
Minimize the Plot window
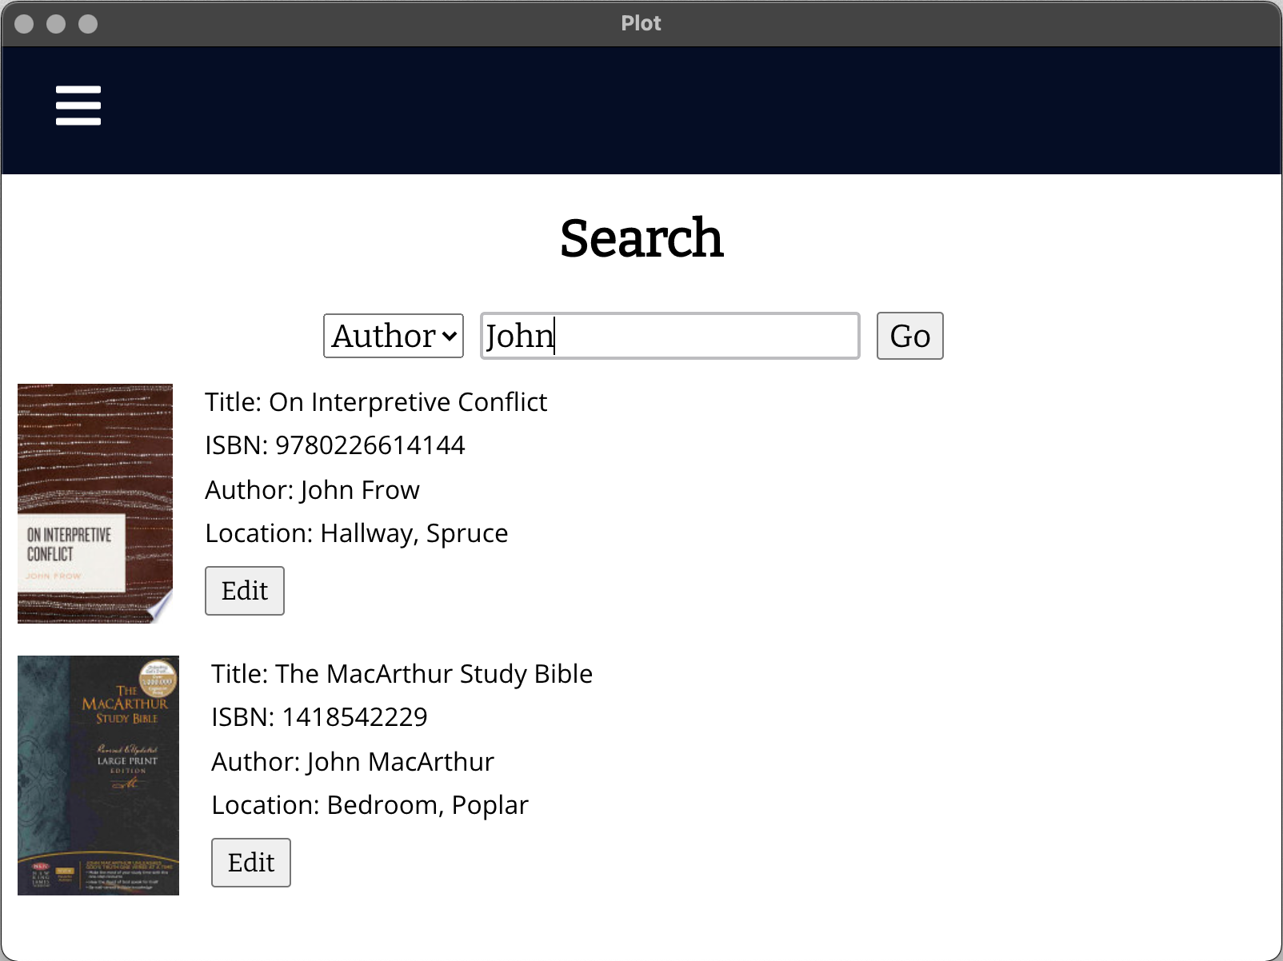tap(56, 24)
